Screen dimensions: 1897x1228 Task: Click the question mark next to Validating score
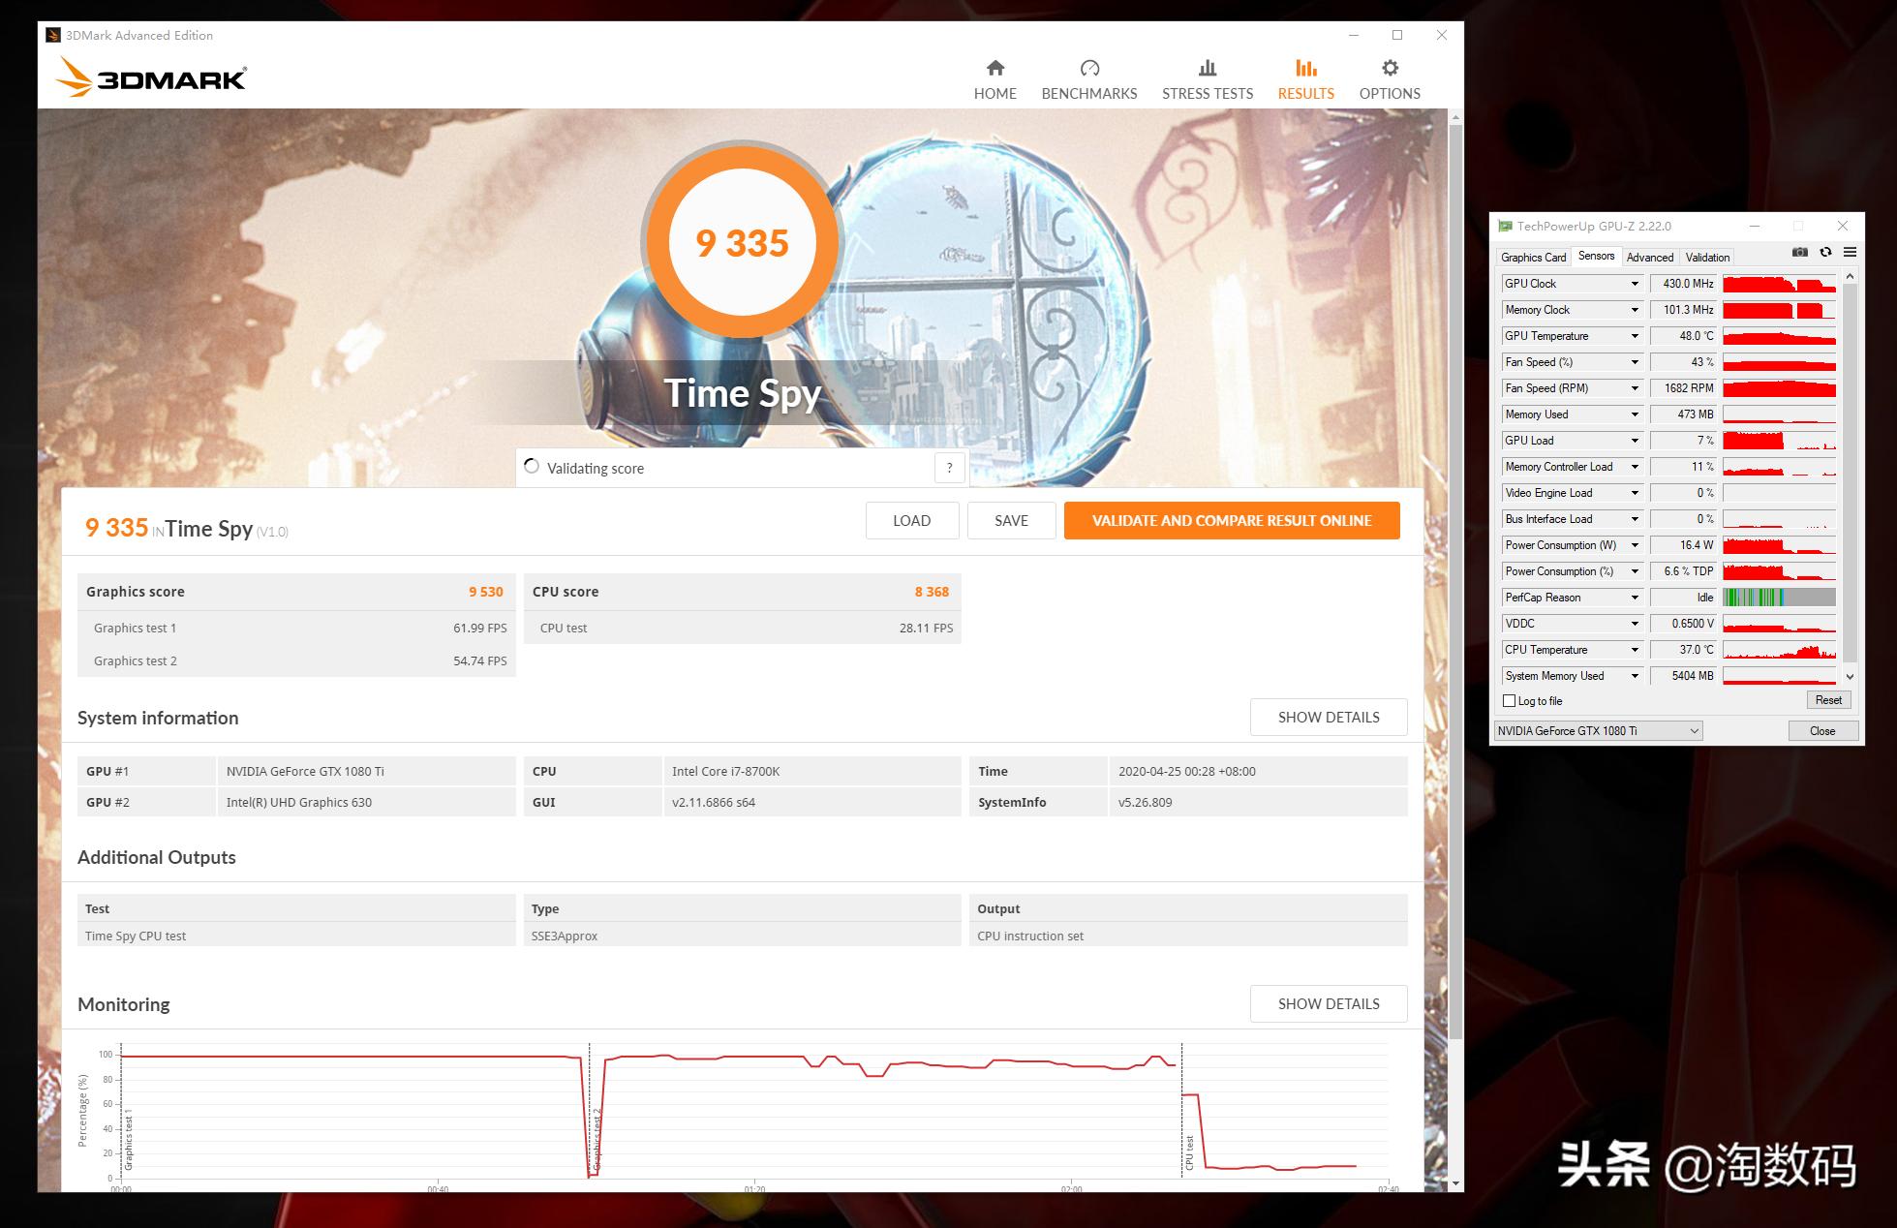coord(949,468)
